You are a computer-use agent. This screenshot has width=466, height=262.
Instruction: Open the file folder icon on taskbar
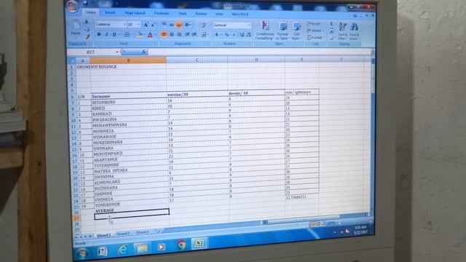(142, 247)
